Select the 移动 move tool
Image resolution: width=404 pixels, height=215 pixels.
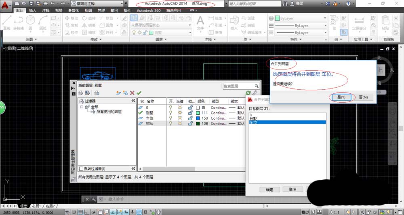pos(72,18)
